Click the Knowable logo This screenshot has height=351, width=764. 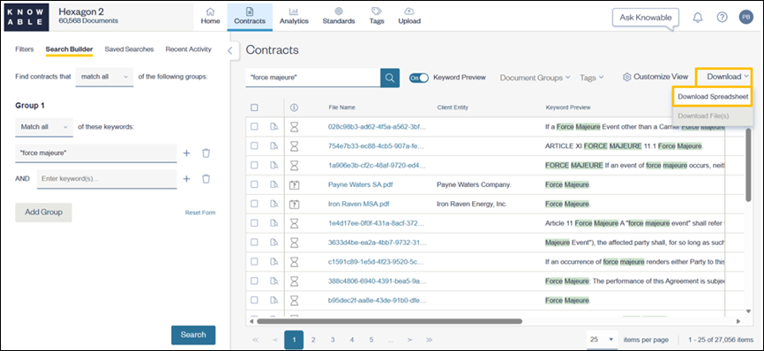coord(26,17)
